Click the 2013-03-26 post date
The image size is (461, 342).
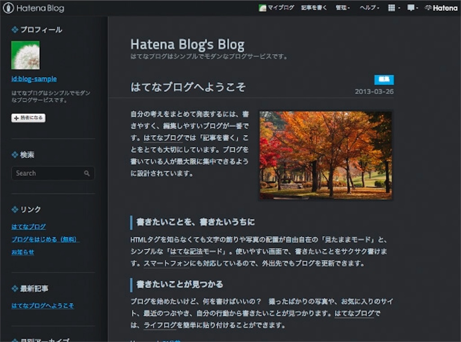[x=374, y=92]
